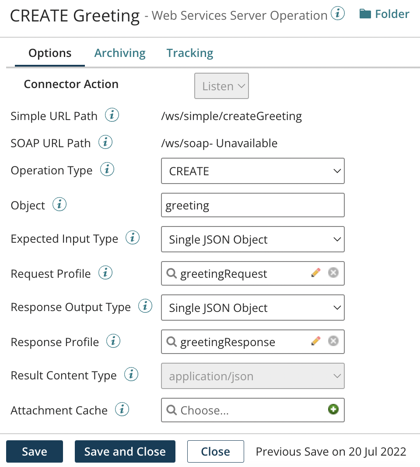Click the Close button

215,451
